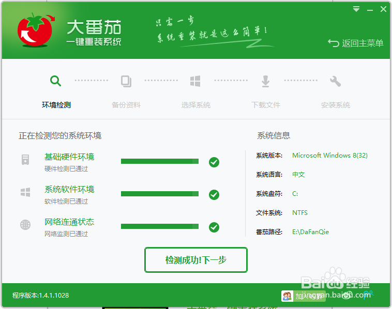392x309 pixels.
Task: Click 网络监测已通过 status text
Action: 66,234
